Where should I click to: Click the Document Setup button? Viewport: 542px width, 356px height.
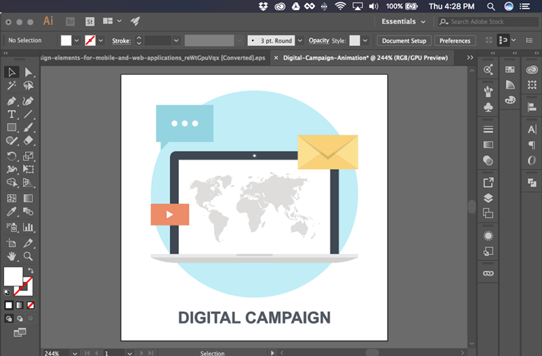coord(404,41)
